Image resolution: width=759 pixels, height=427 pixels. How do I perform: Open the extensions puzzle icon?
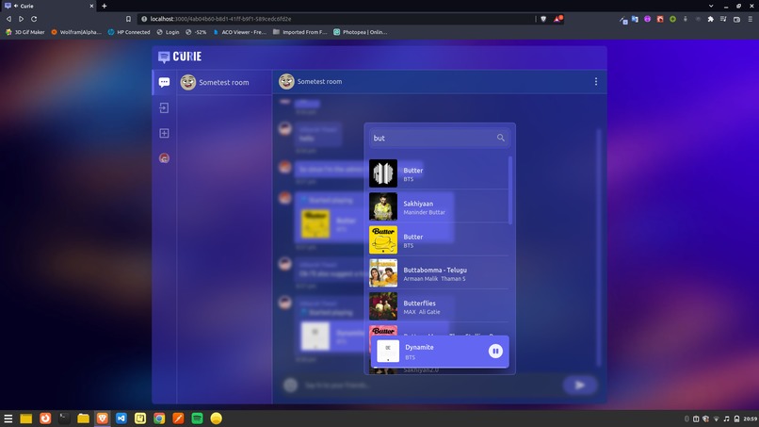tap(711, 19)
